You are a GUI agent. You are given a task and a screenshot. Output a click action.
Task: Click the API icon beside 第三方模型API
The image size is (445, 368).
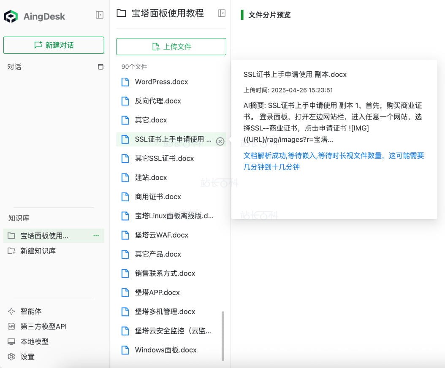point(11,326)
